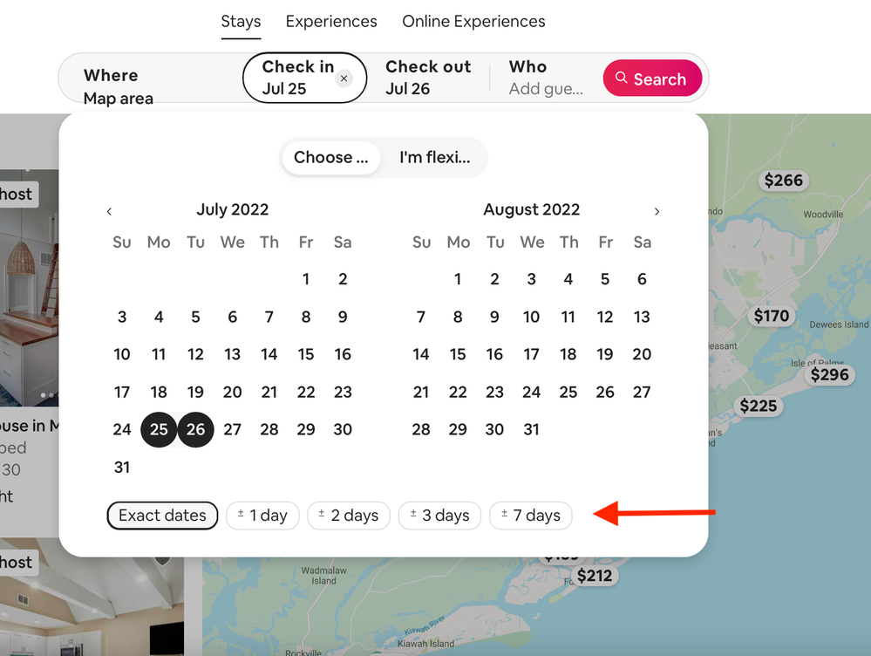Advance to the next month with the right chevron

point(657,211)
